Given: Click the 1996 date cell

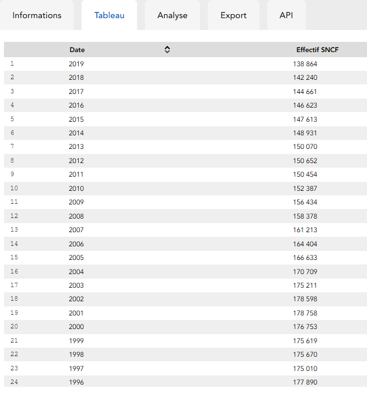Looking at the screenshot, I should pyautogui.click(x=76, y=382).
